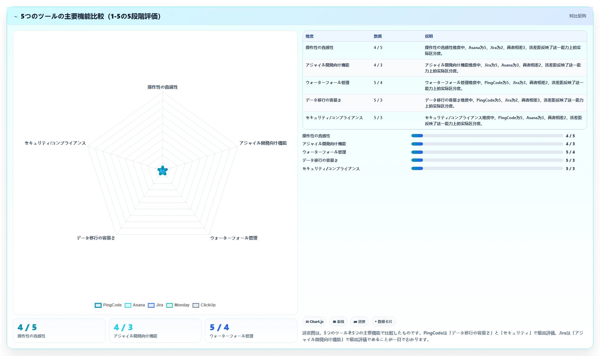Viewport: 600px width, 356px height.
Task: Select the 操作性の直感性 table row cell
Action: click(319, 48)
